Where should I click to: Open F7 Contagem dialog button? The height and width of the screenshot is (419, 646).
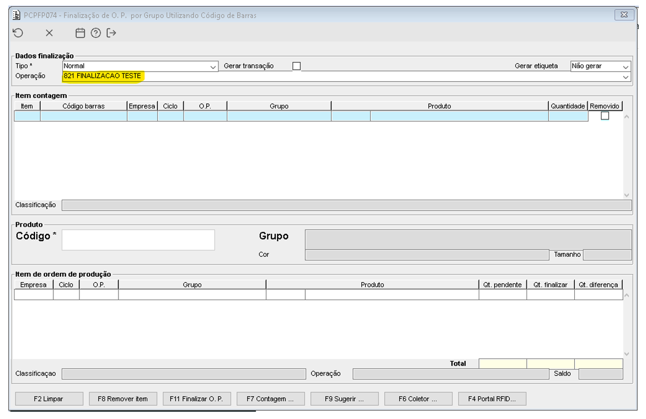(271, 399)
